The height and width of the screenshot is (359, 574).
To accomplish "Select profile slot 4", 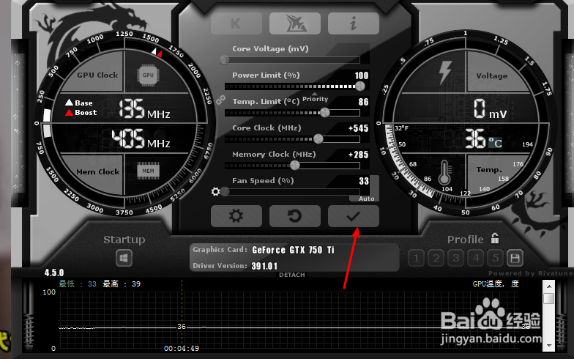I will point(476,258).
